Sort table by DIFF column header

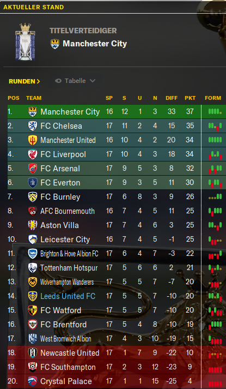[x=172, y=98]
